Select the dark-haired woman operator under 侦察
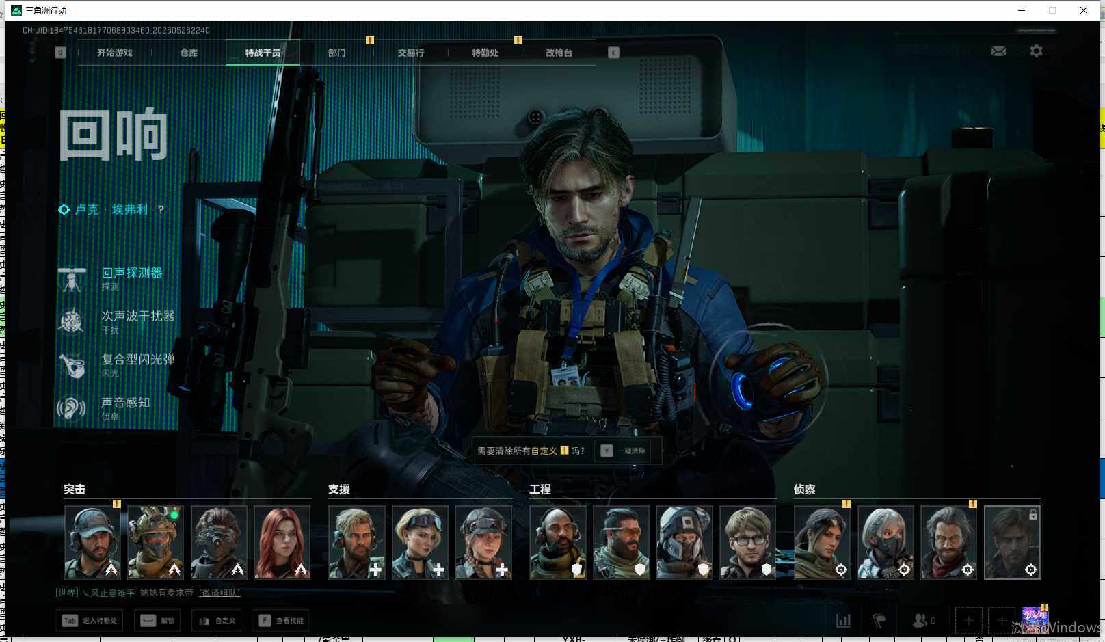The width and height of the screenshot is (1105, 642). click(823, 543)
